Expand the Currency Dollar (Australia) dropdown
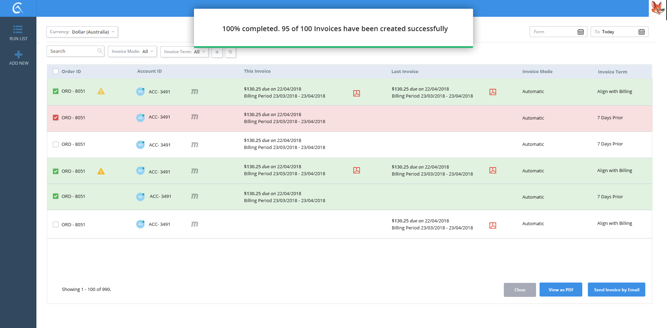 [x=82, y=32]
